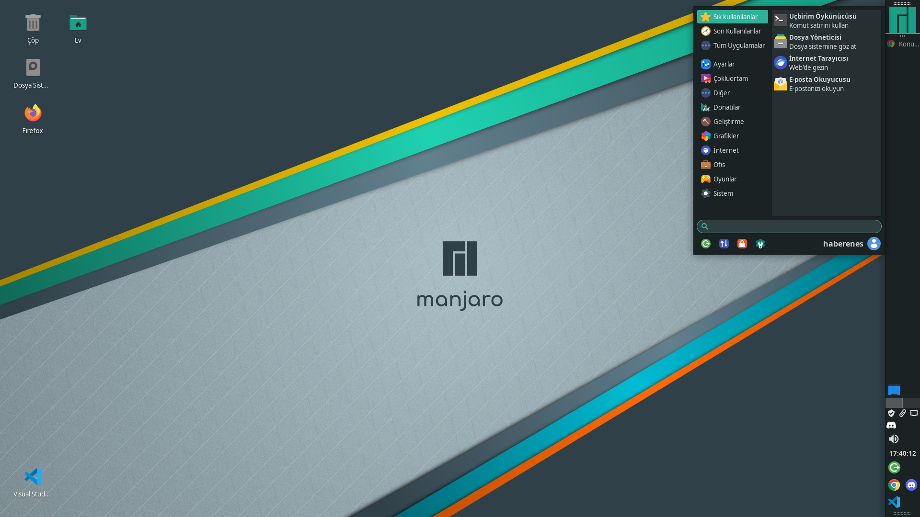Click the volume speaker icon
Viewport: 920px width, 517px height.
click(x=894, y=439)
